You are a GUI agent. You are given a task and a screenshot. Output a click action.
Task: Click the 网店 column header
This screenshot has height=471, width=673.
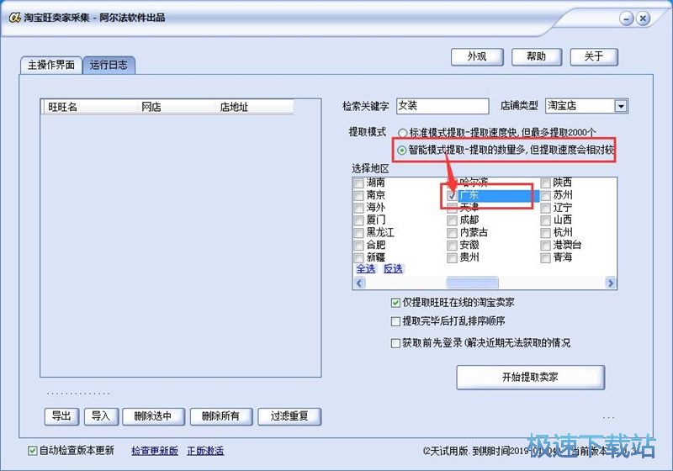[175, 107]
